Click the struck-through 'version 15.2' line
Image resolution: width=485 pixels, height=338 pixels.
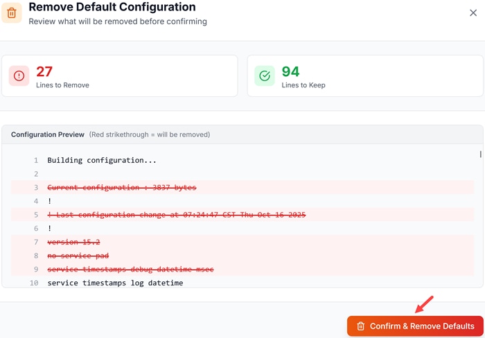click(74, 242)
